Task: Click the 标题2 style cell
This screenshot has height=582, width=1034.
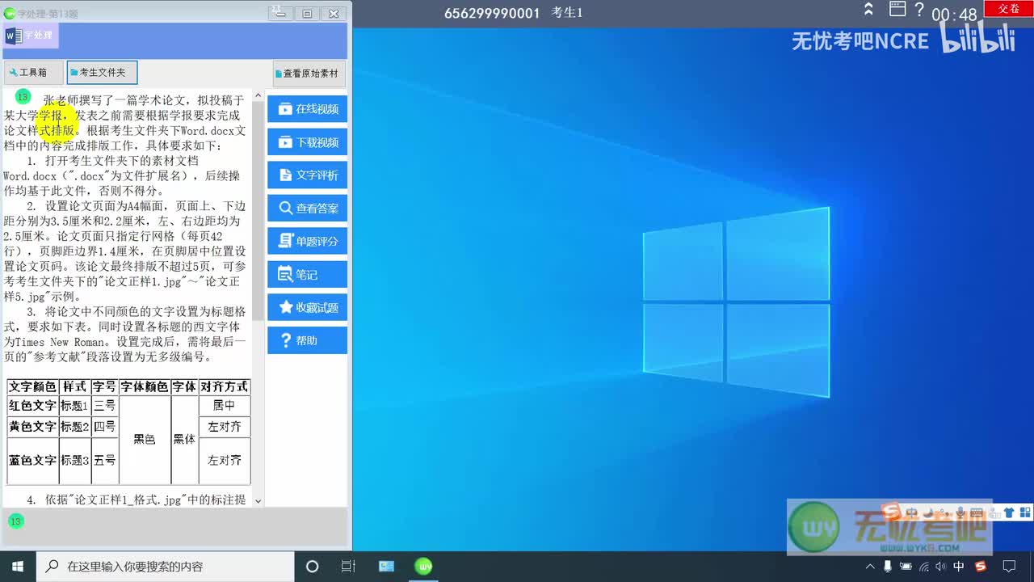Action: (x=74, y=427)
